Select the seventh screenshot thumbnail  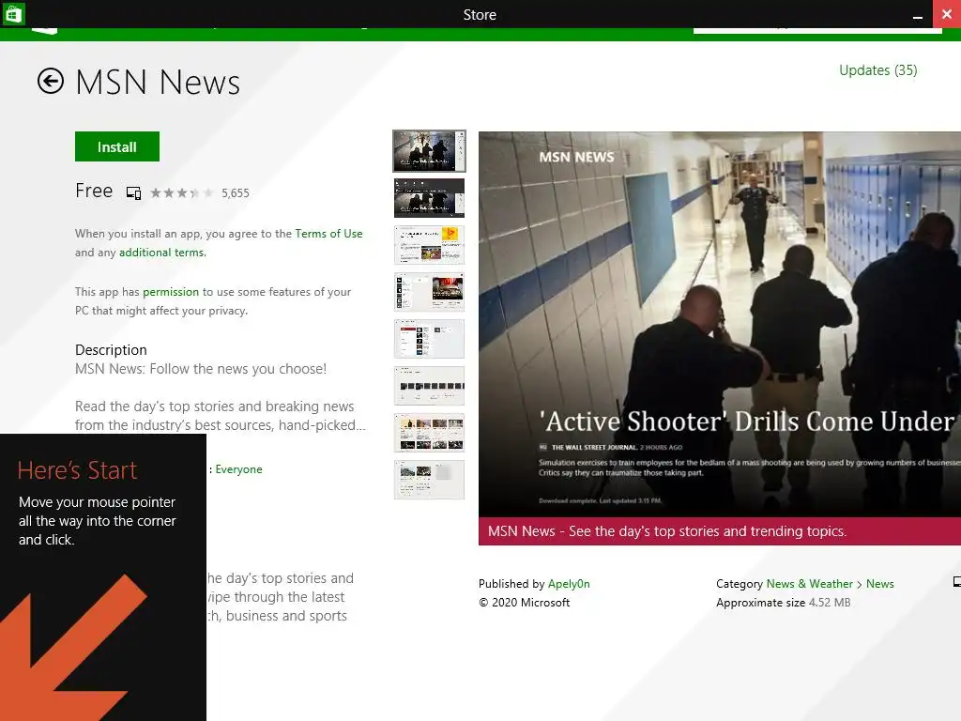[429, 433]
